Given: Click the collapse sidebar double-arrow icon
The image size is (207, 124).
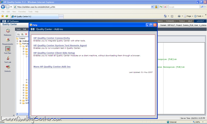Looking at the screenshot, I should [x=14, y=115].
